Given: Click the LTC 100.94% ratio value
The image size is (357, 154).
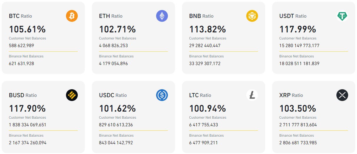Looking at the screenshot, I should click(207, 108).
